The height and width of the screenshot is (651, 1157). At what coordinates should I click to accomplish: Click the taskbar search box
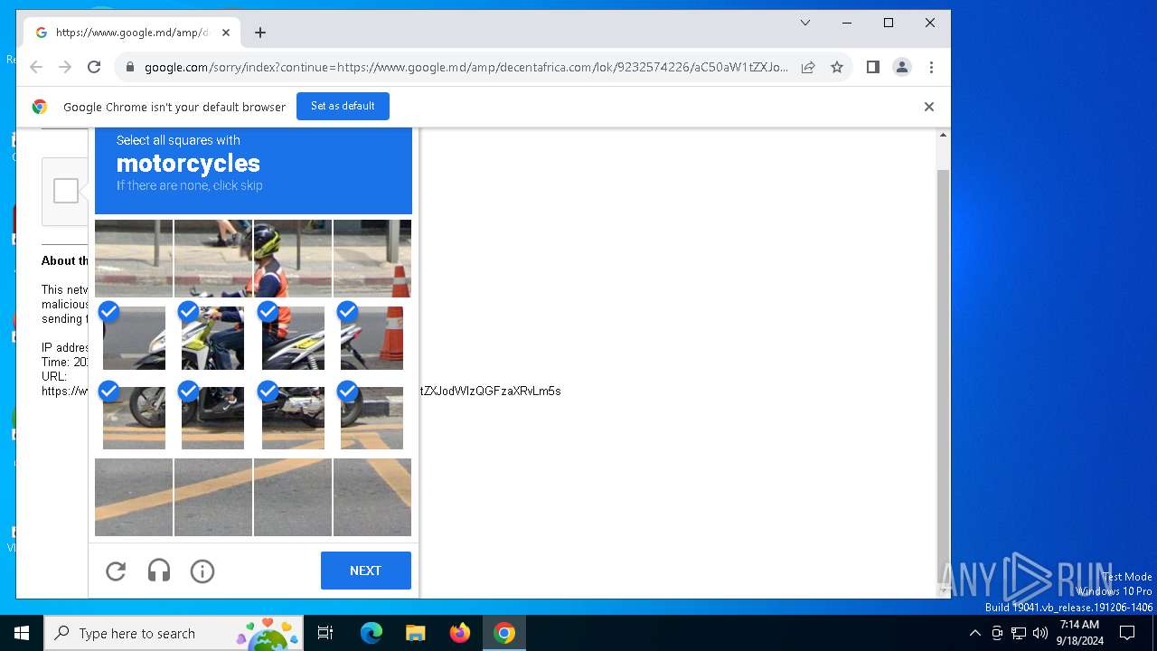click(x=174, y=633)
